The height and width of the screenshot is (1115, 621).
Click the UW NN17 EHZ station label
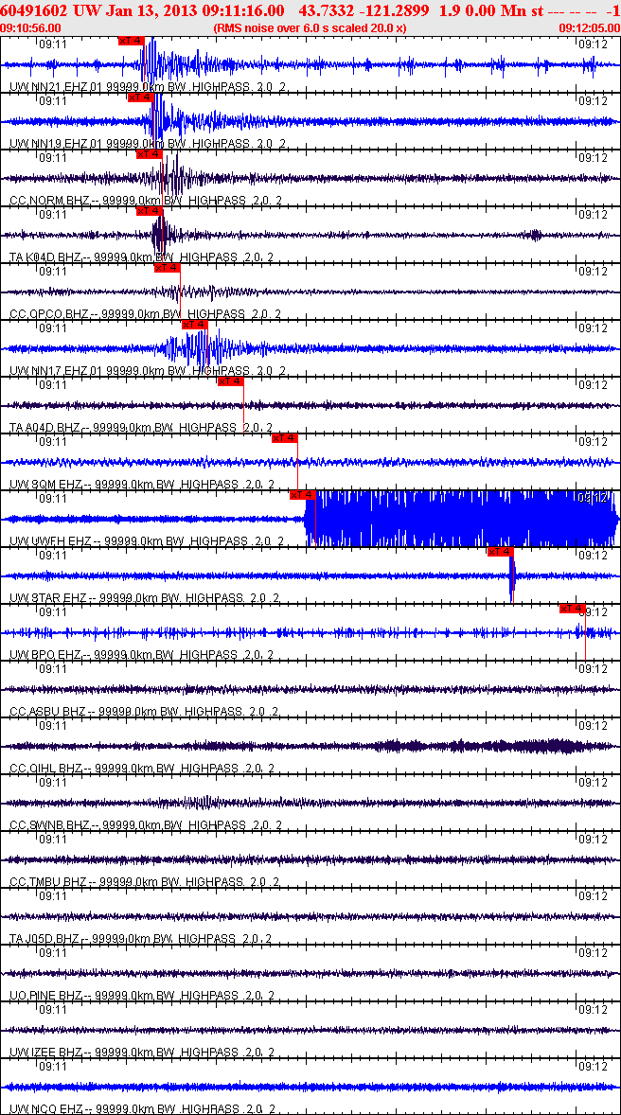(x=149, y=371)
